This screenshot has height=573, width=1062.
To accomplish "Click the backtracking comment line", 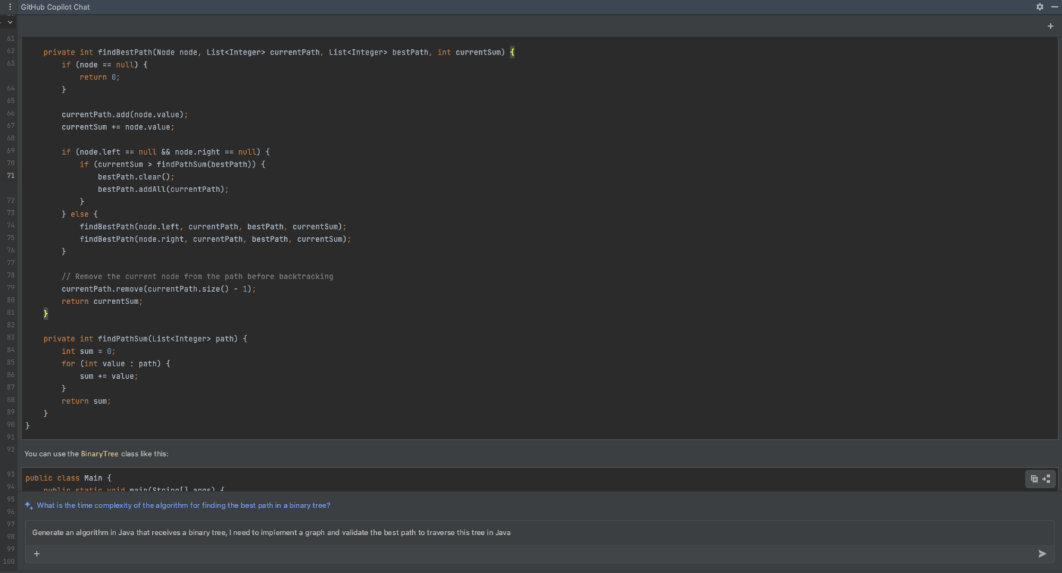I will (197, 276).
